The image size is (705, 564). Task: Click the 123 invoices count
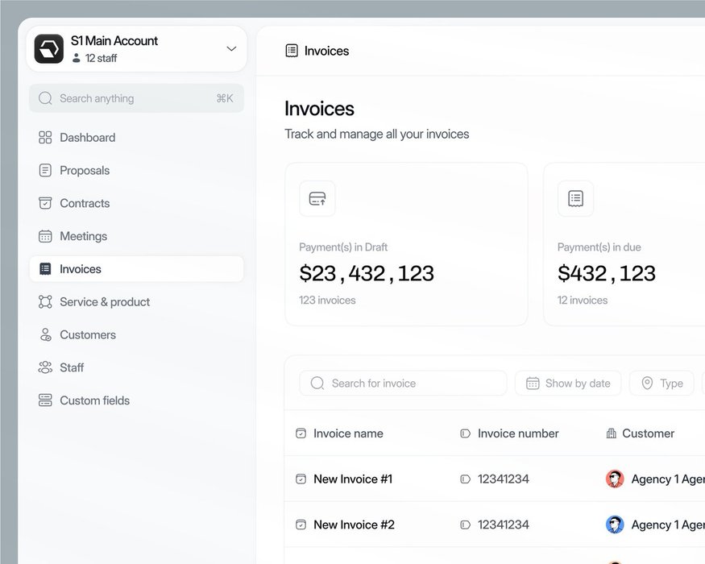(x=327, y=300)
